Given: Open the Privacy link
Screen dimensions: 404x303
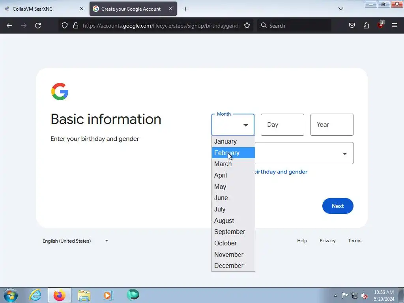Looking at the screenshot, I should (x=327, y=241).
